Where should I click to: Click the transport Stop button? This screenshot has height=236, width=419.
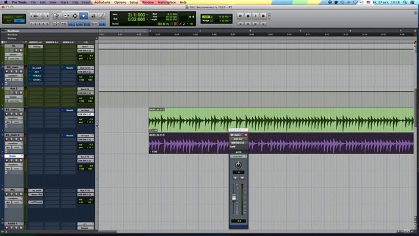point(247,16)
